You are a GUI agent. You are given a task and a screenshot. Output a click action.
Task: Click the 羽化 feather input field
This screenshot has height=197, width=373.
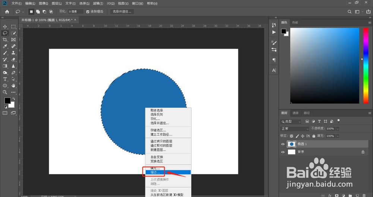click(x=76, y=12)
